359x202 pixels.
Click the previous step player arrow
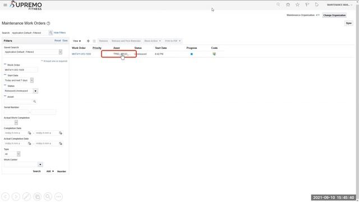pyautogui.click(x=5, y=196)
